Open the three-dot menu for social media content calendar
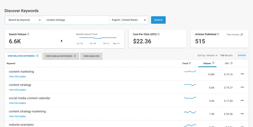 coord(242,101)
